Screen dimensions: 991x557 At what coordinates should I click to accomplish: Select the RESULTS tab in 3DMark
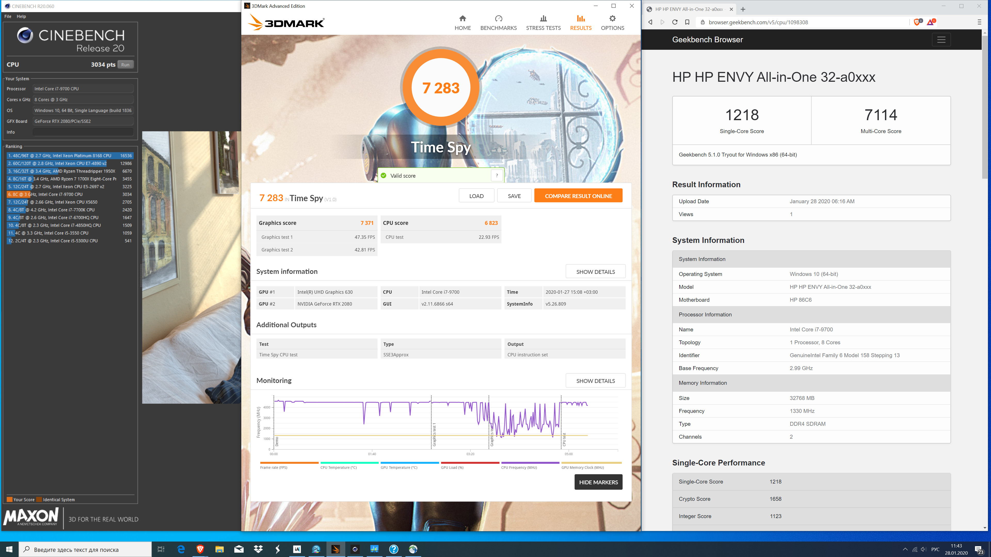click(580, 23)
